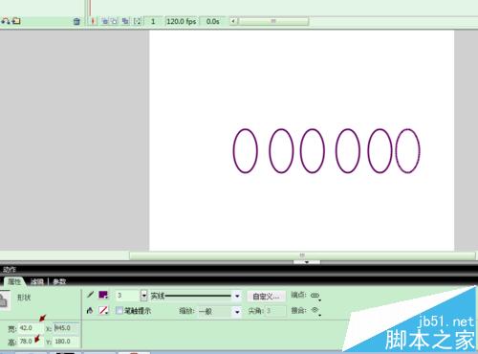Toggle Edit Multiple Frames button
This screenshot has width=478, height=354.
pos(125,21)
